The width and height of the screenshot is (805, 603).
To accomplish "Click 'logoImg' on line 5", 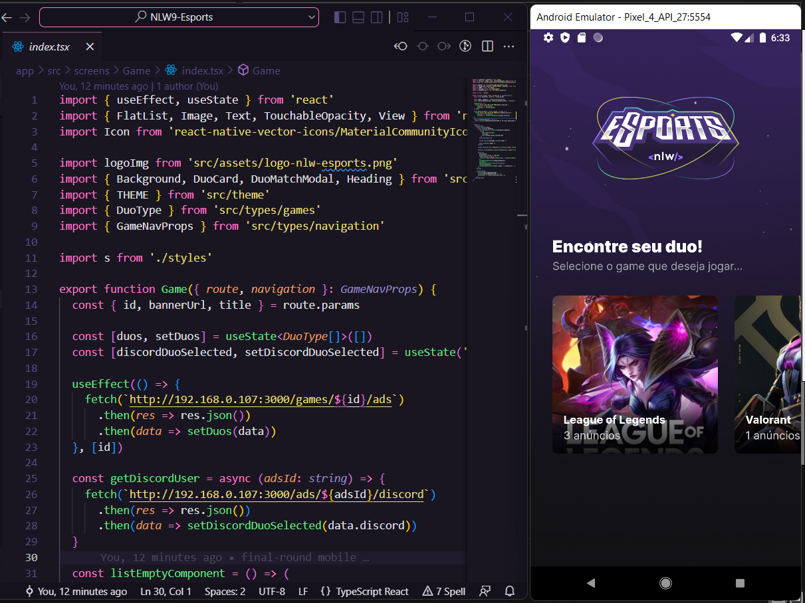I will [126, 163].
